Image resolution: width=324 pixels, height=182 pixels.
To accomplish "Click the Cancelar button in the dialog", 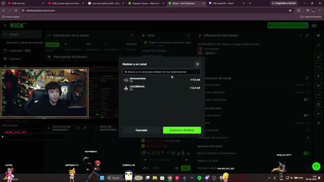I will point(141,130).
